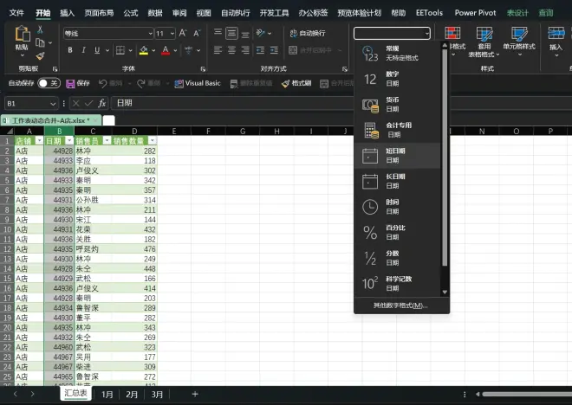Choose 常规 general number format
This screenshot has height=405, width=572.
(397, 53)
